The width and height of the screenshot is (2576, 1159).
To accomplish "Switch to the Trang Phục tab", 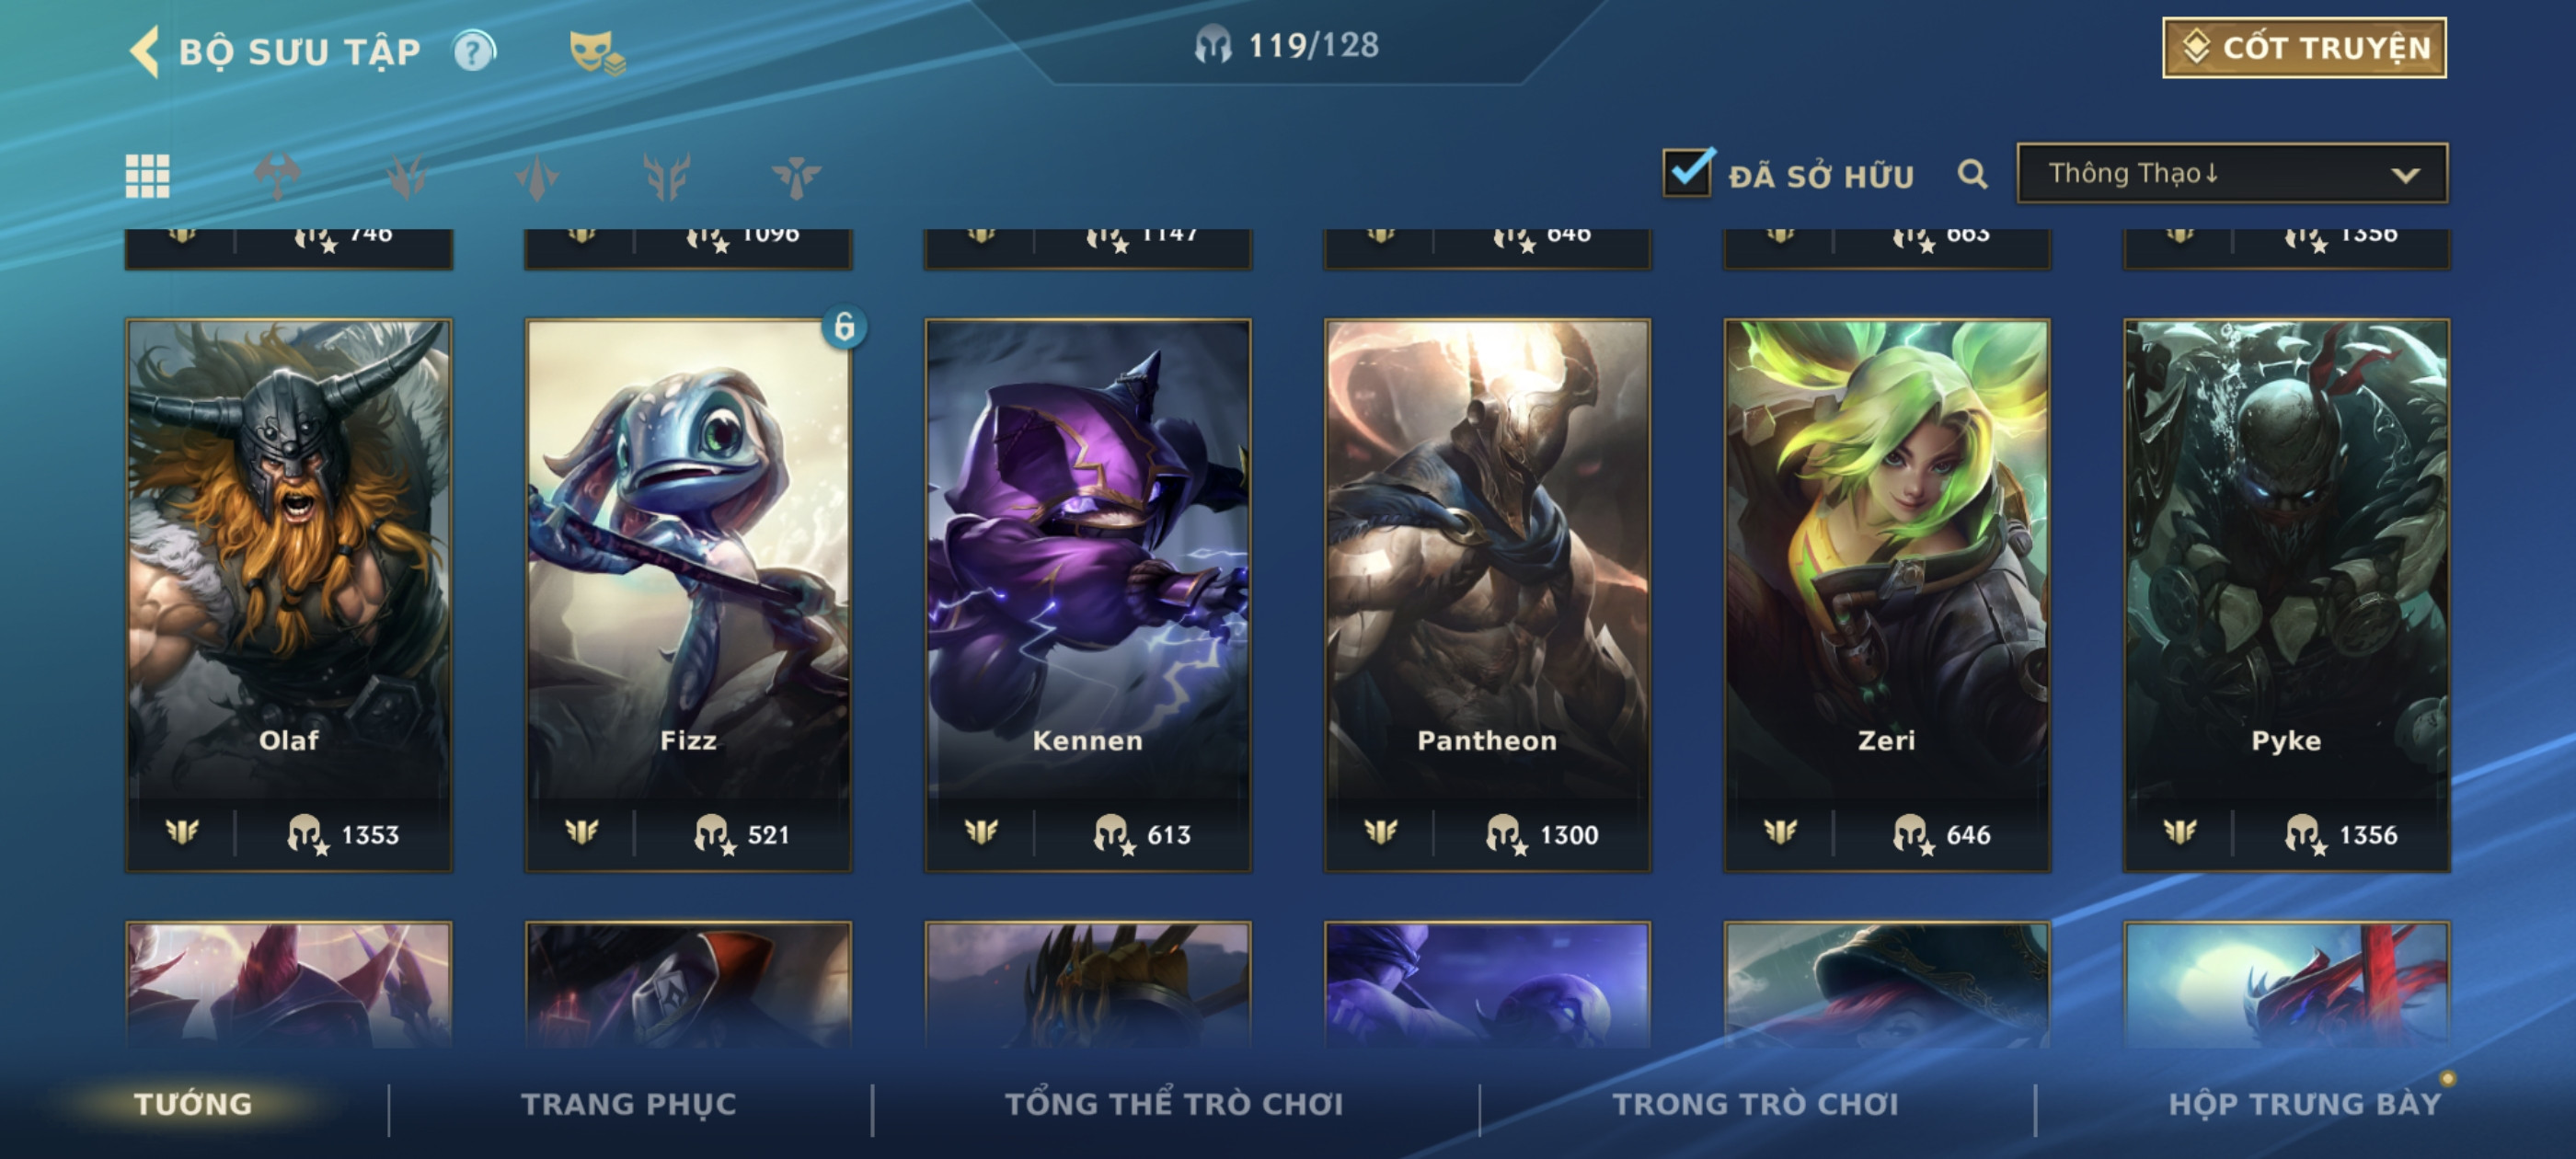I will tap(628, 1104).
